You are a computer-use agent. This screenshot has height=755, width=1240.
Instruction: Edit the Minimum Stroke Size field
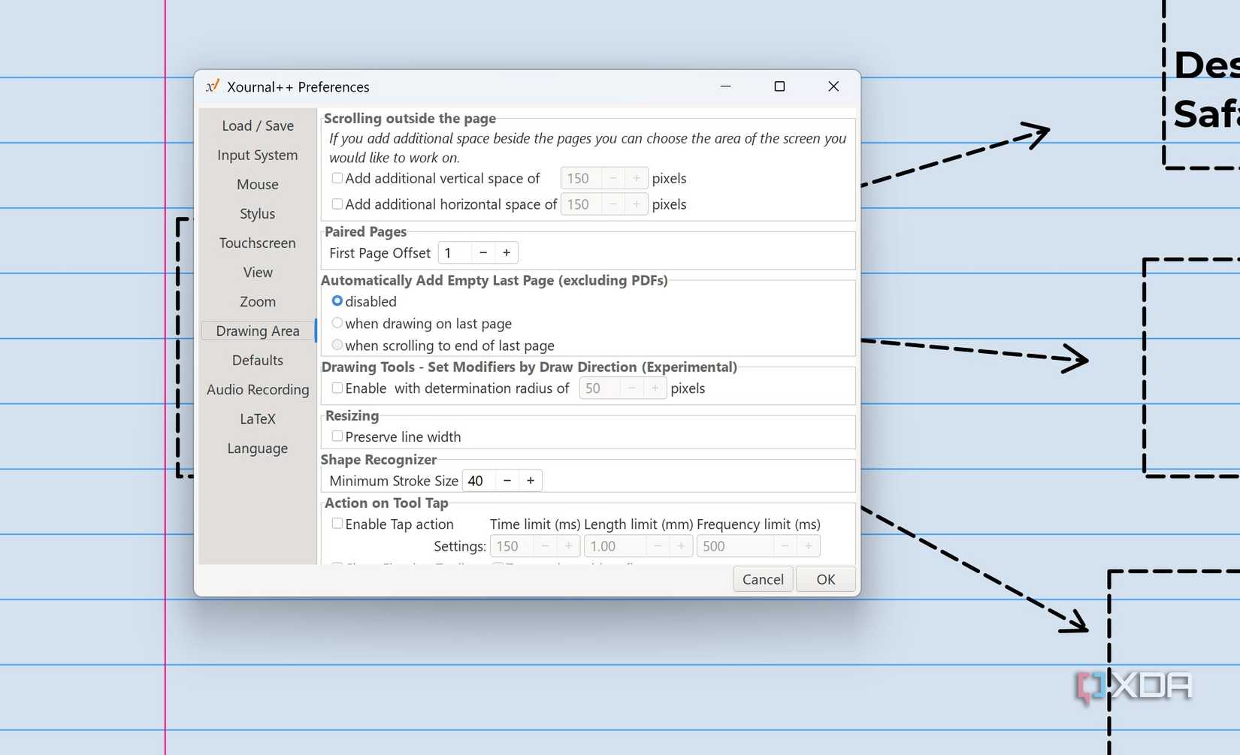[x=476, y=480]
